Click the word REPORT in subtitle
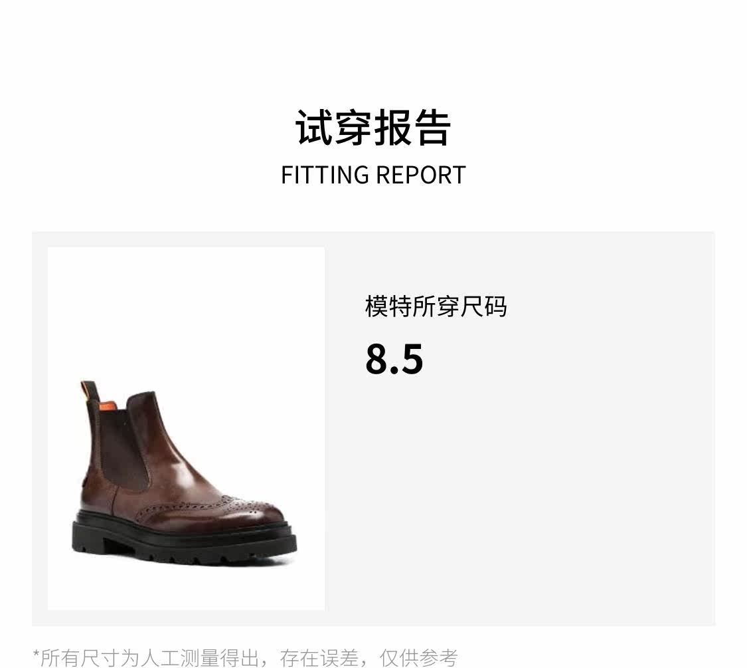This screenshot has width=747, height=668. pos(421,175)
